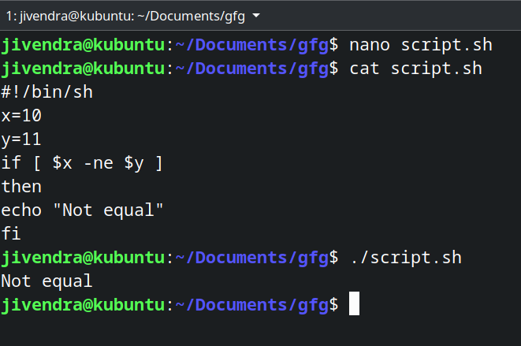
Task: Click "jivendra@kubuntu" in the first prompt line
Action: [x=83, y=45]
